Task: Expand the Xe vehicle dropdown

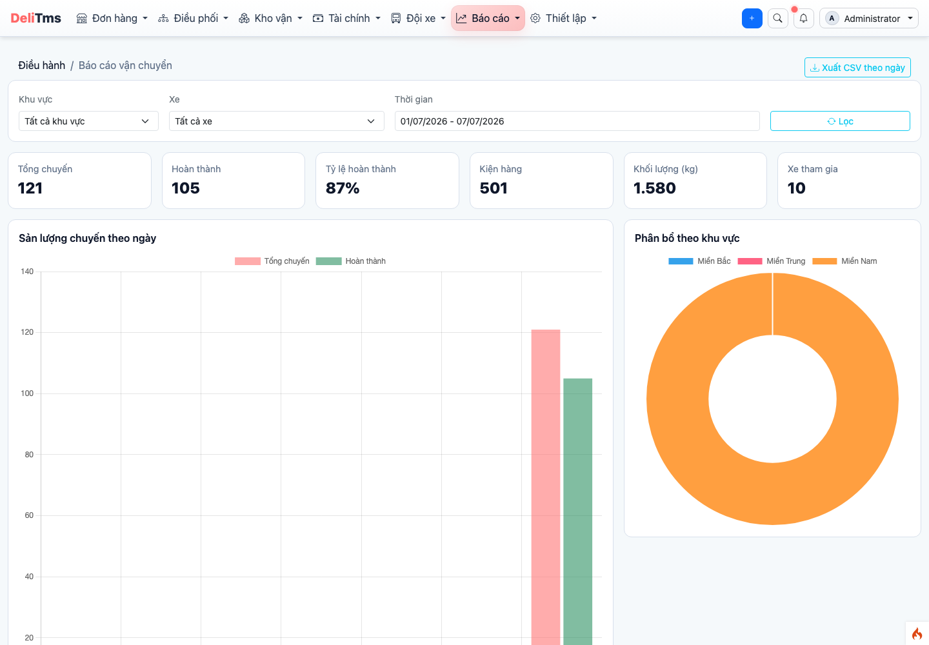Action: 276,121
